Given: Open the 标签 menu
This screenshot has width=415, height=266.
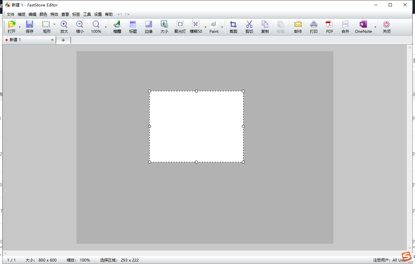Looking at the screenshot, I should click(76, 14).
